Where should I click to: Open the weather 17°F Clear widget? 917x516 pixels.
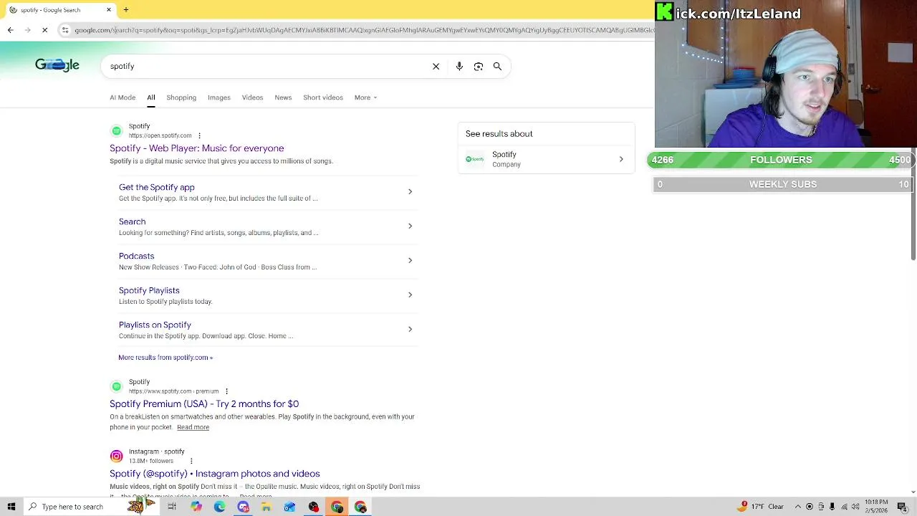762,507
